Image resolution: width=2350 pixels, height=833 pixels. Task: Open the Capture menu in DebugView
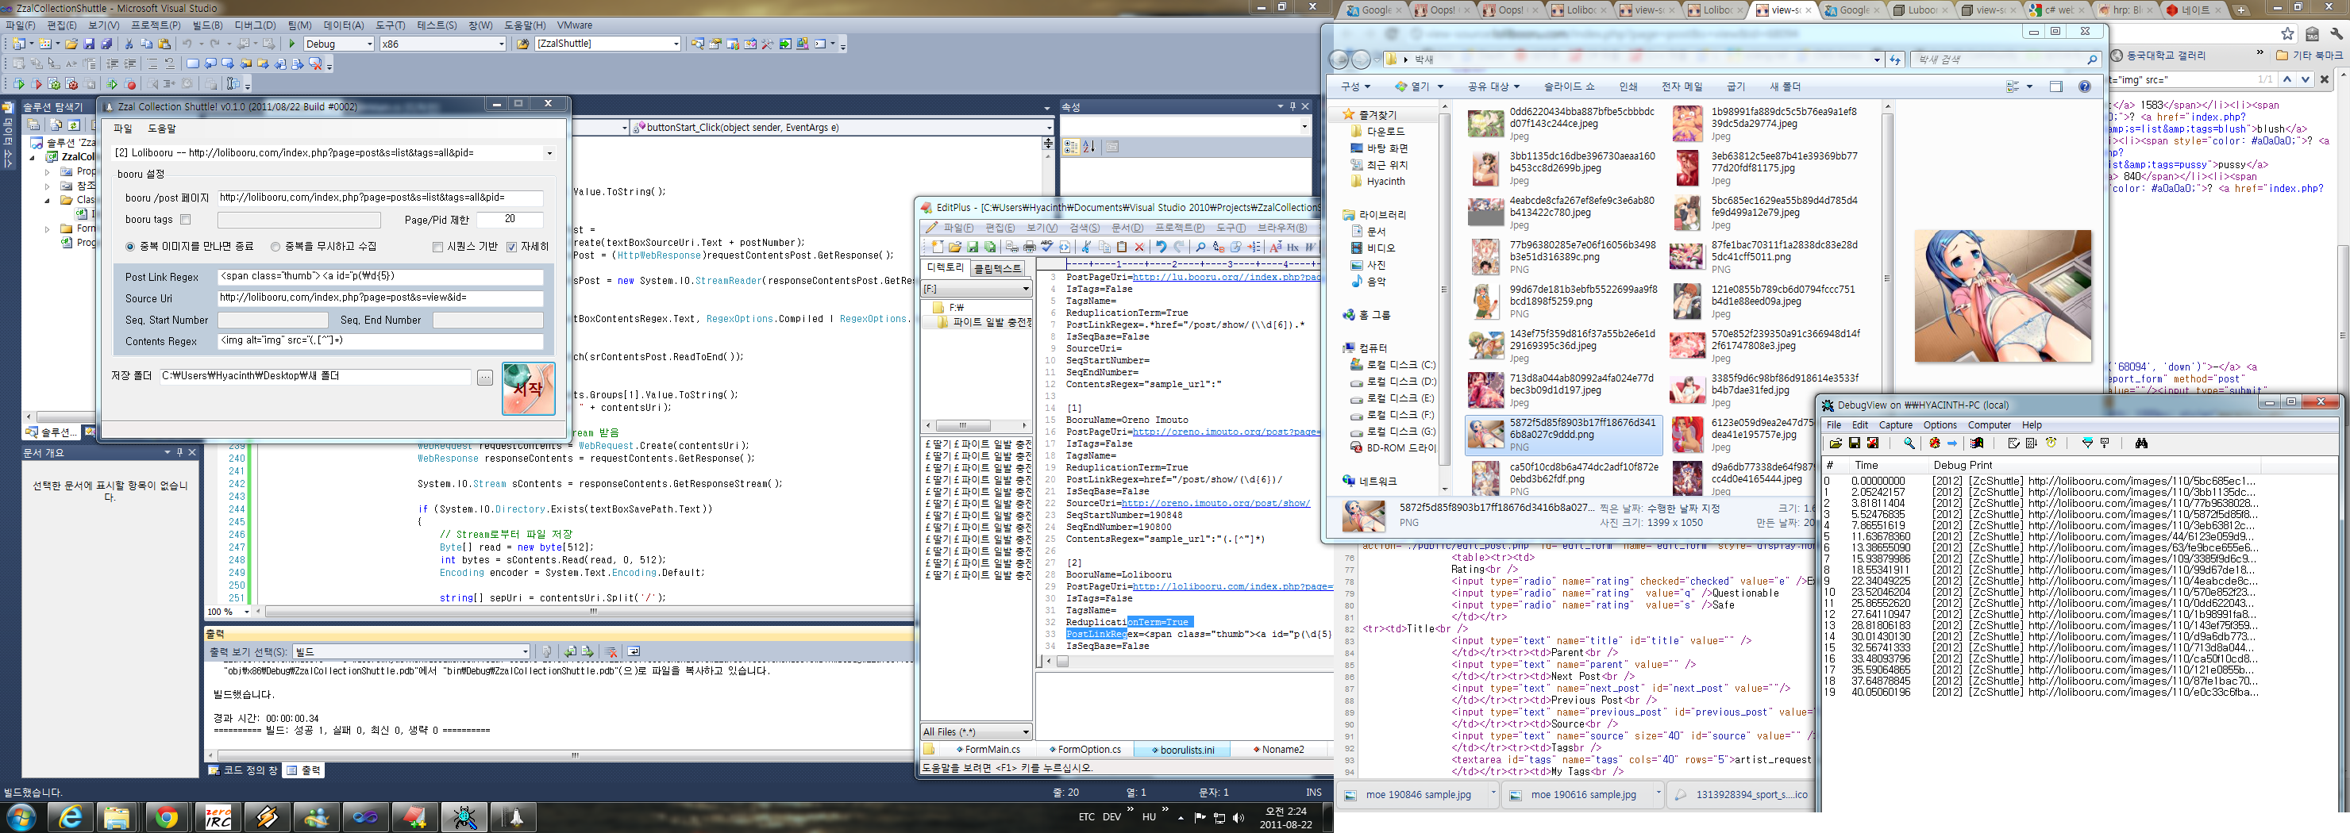pos(1895,424)
